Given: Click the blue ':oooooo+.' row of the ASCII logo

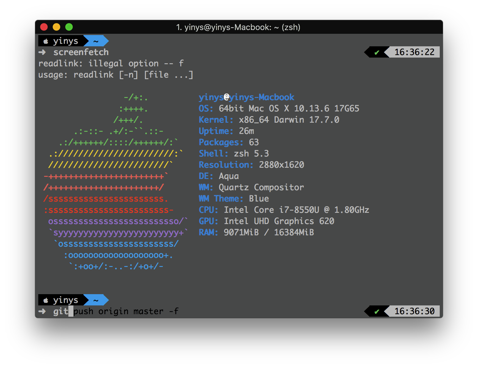Looking at the screenshot, I should [x=118, y=255].
